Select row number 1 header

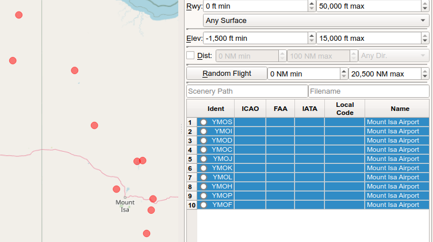point(191,122)
